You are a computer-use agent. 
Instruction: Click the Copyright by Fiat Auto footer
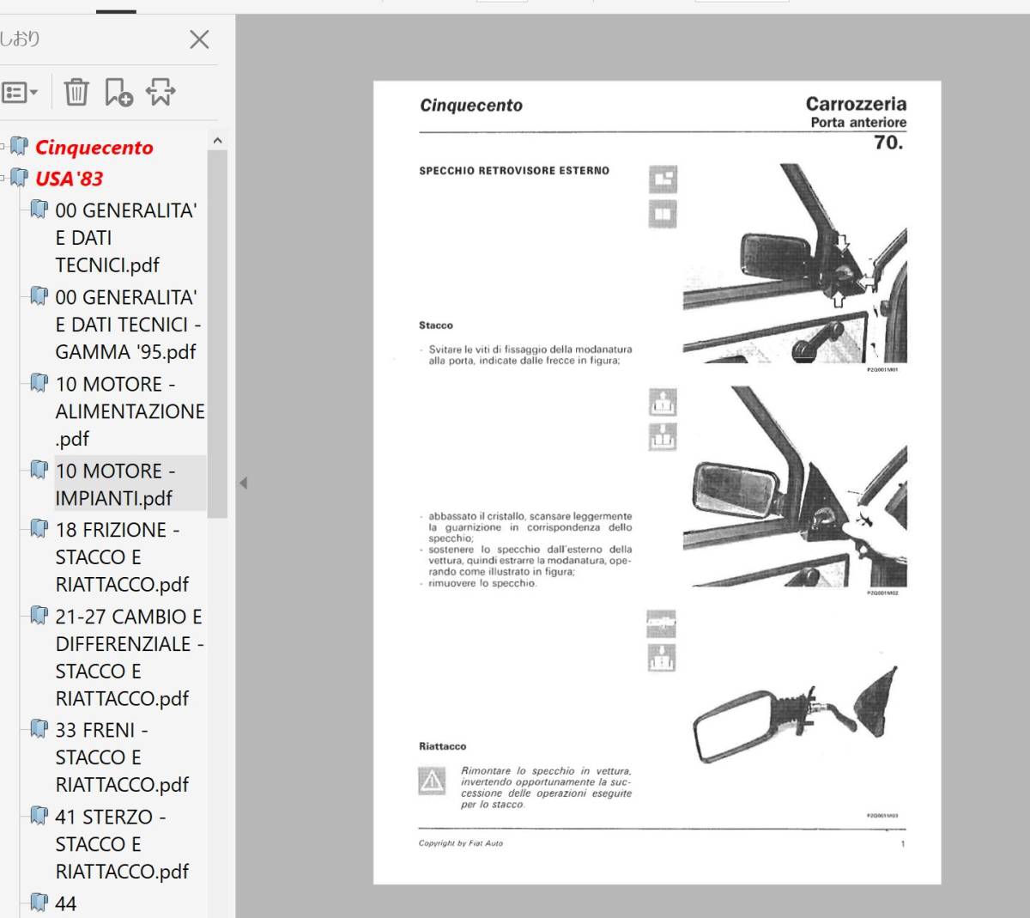pyautogui.click(x=461, y=843)
